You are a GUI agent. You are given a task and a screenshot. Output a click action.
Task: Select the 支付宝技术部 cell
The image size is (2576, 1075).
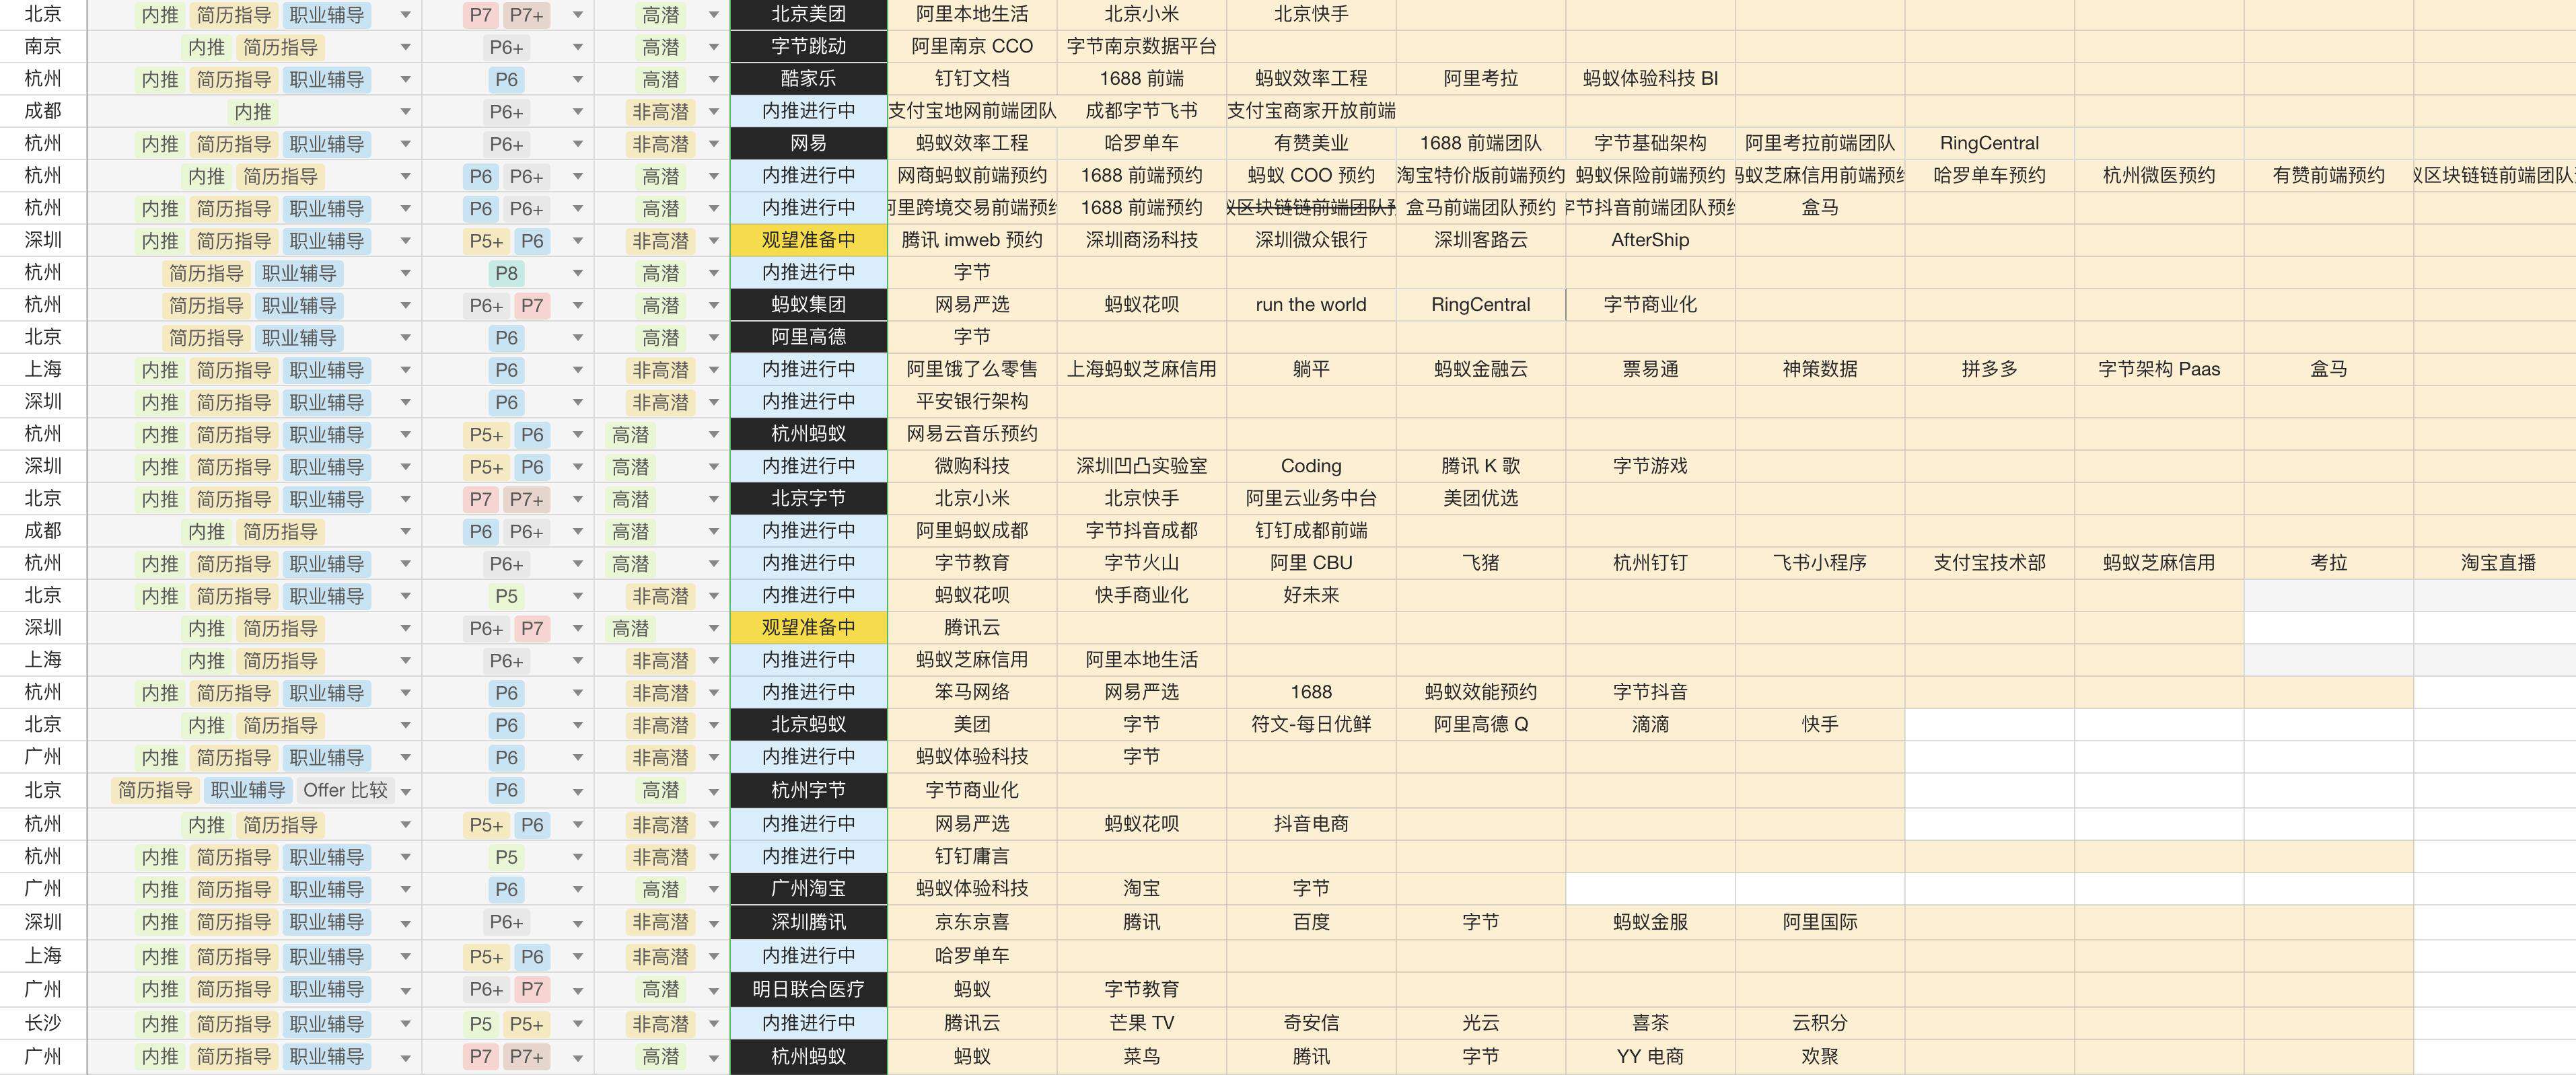point(1989,563)
